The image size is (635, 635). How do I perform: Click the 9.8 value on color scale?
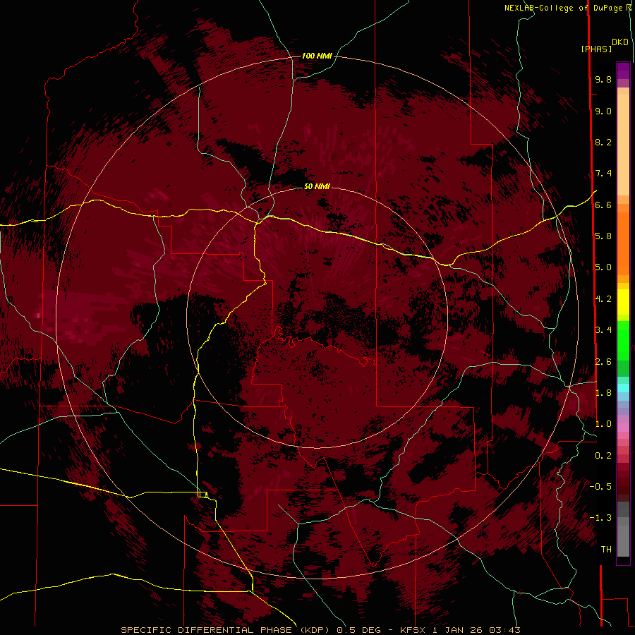click(x=603, y=79)
